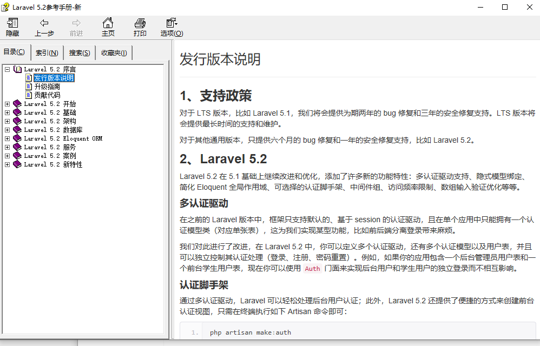Click the book icon of Laravel 5.2 Eloquent ORM
540x346 pixels.
[x=16, y=138]
